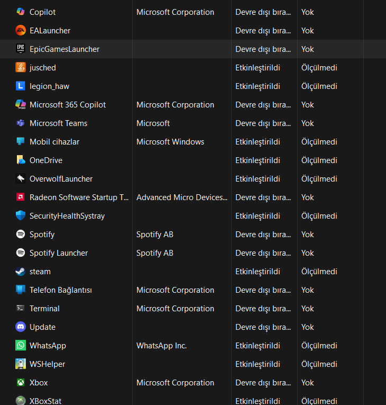This screenshot has width=386, height=405.
Task: Select the jusched Java icon
Action: 21,67
